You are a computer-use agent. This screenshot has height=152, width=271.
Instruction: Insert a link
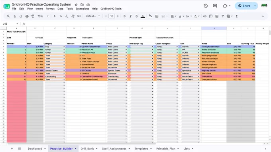204,16
